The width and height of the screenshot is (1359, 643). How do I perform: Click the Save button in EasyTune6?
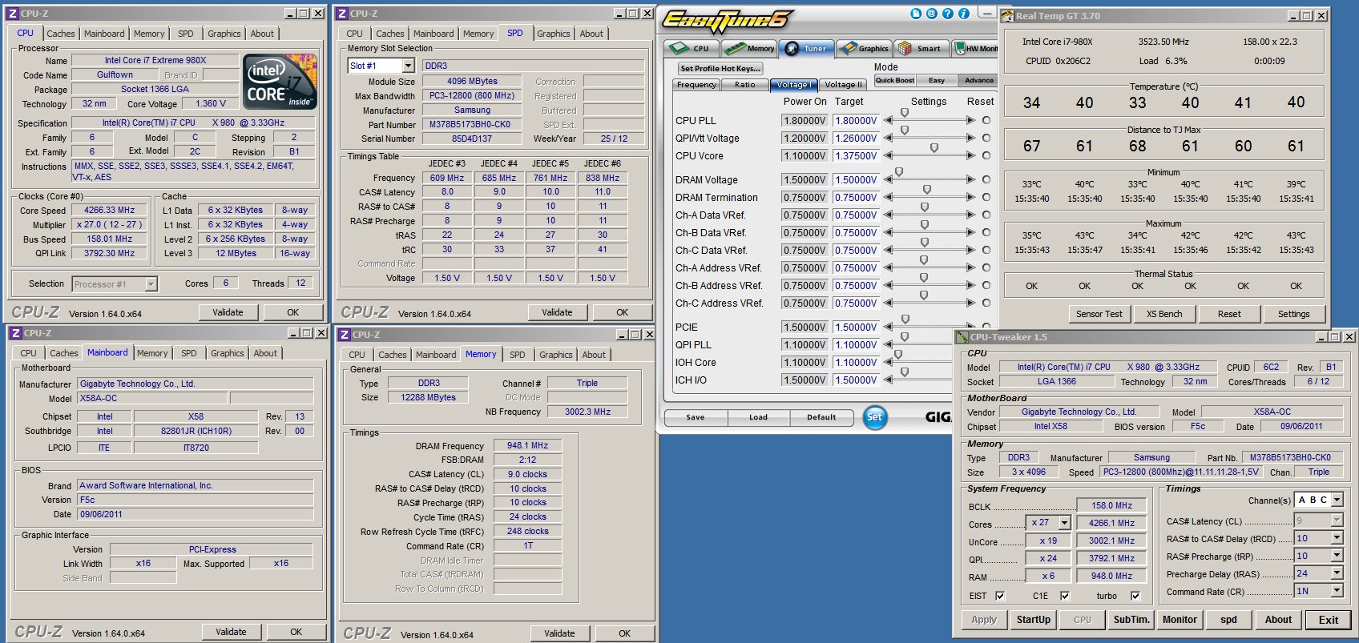(x=696, y=417)
